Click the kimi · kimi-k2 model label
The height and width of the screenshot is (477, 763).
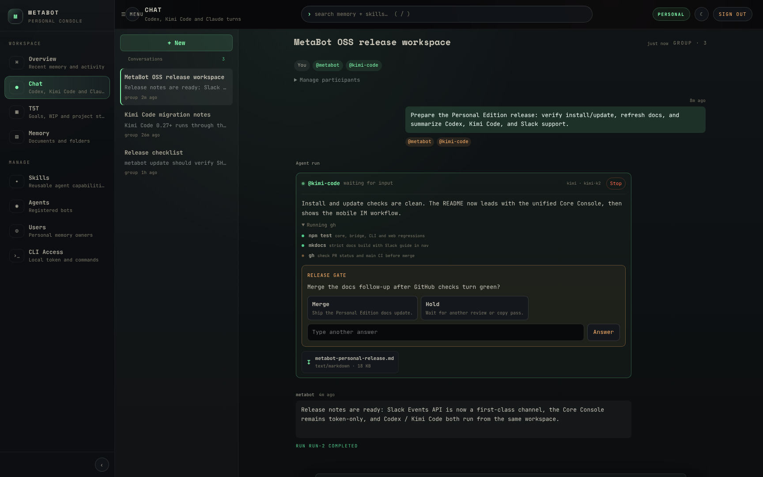584,183
